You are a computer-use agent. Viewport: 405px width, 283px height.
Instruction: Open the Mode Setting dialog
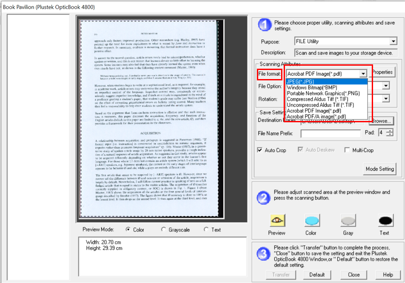pyautogui.click(x=380, y=169)
